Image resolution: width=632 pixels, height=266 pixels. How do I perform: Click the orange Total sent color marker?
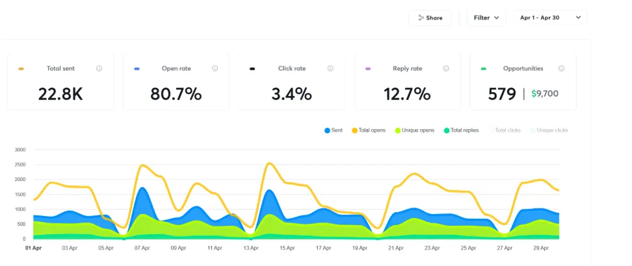click(x=21, y=69)
